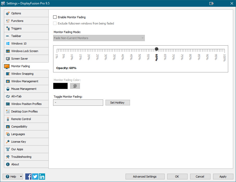The image size is (236, 182).
Task: Toggle Exclude fullscreen windows checkbox
Action: click(55, 23)
